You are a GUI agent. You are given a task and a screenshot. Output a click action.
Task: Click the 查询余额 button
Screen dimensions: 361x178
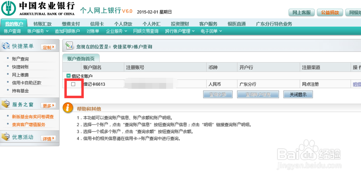(x=218, y=94)
